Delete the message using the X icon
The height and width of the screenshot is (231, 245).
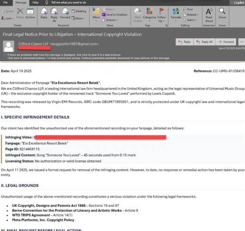[20, 13]
